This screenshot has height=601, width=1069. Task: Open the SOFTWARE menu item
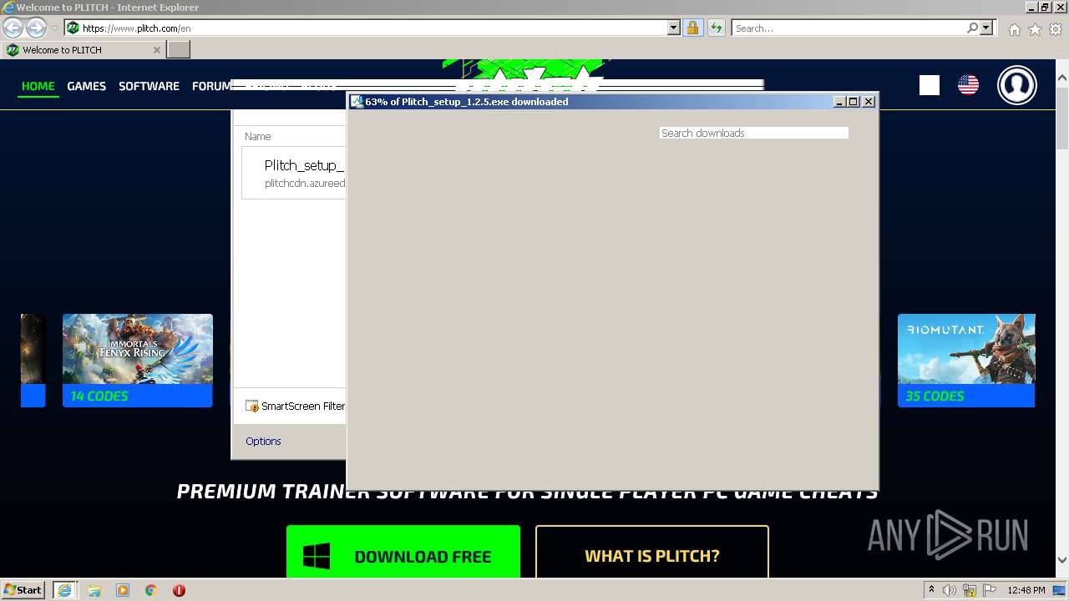[149, 86]
